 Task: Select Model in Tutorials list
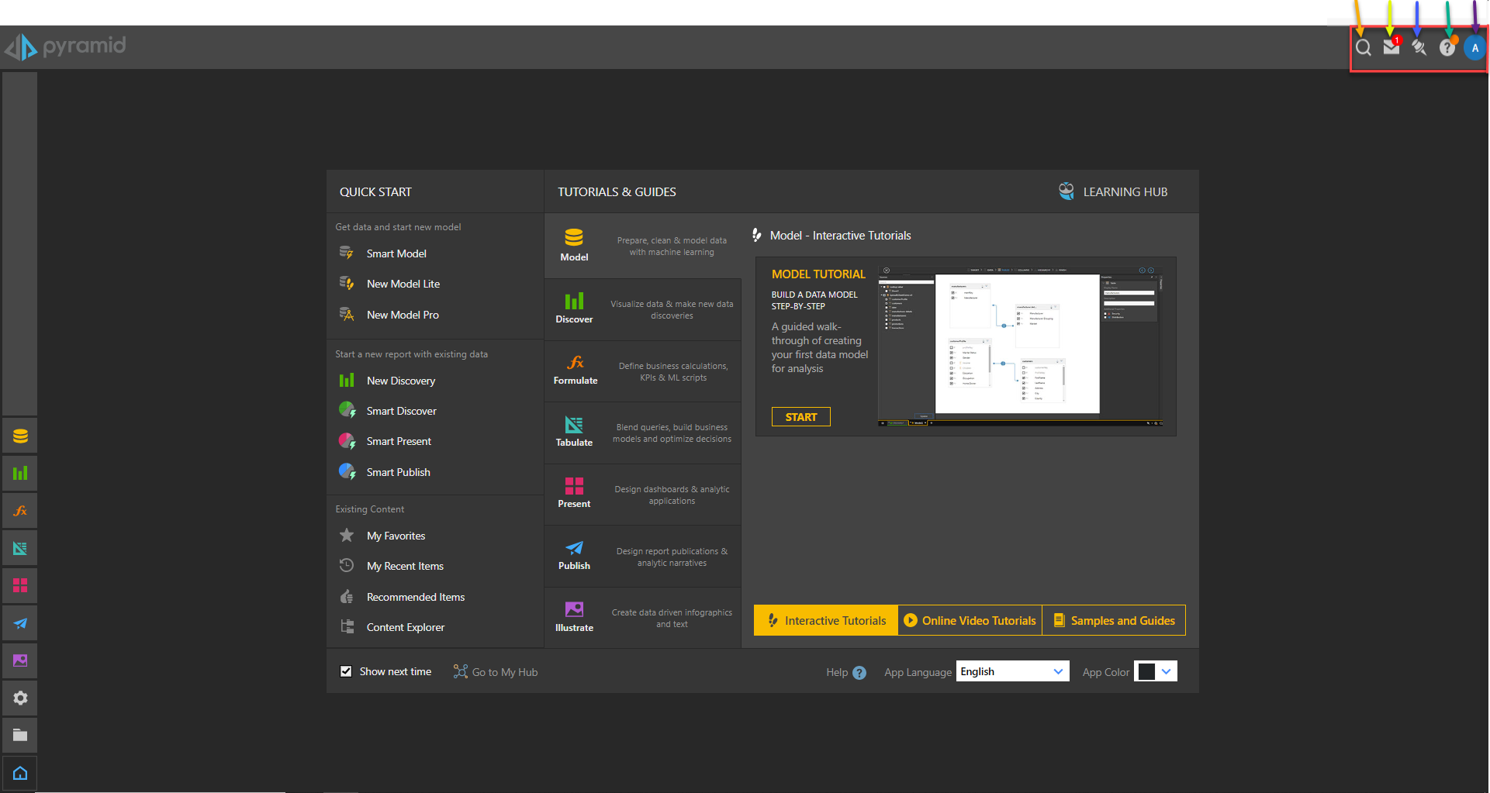(x=642, y=247)
